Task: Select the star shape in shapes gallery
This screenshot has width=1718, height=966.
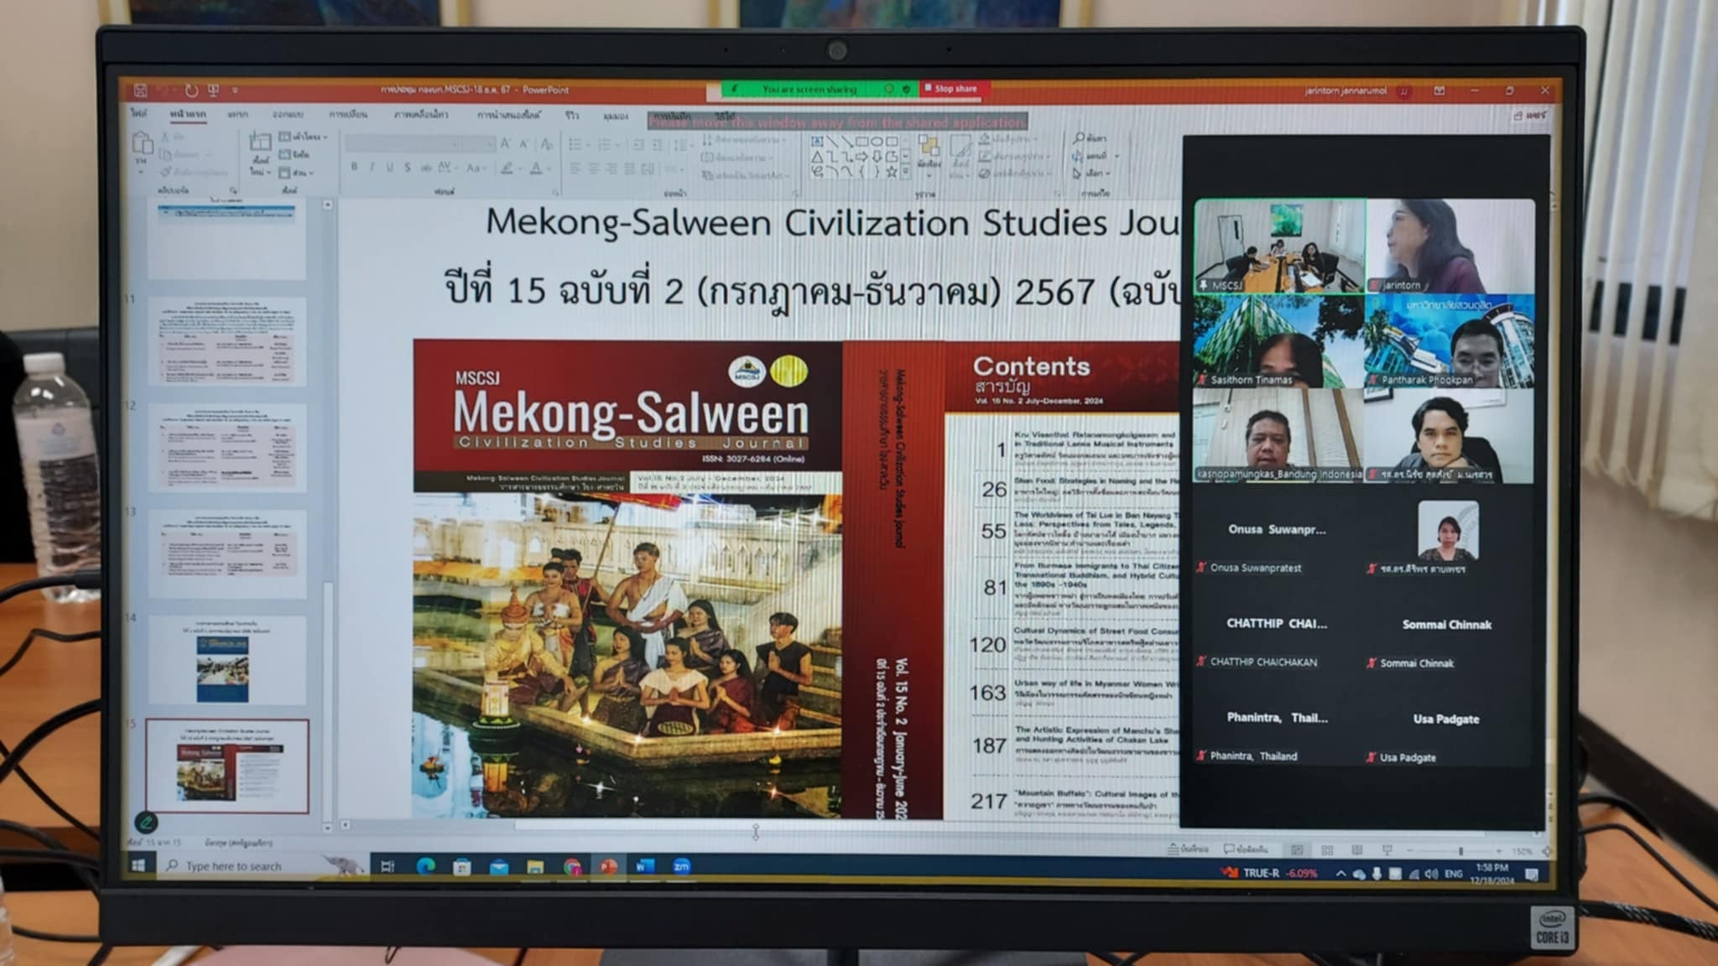Action: [892, 171]
